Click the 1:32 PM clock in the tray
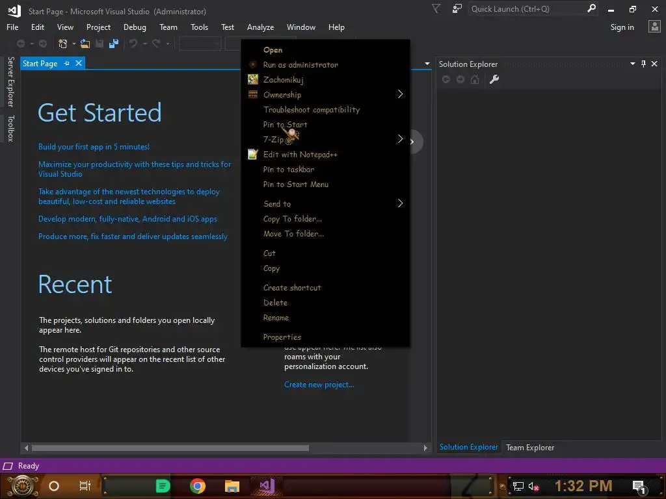This screenshot has height=499, width=666. 583,486
